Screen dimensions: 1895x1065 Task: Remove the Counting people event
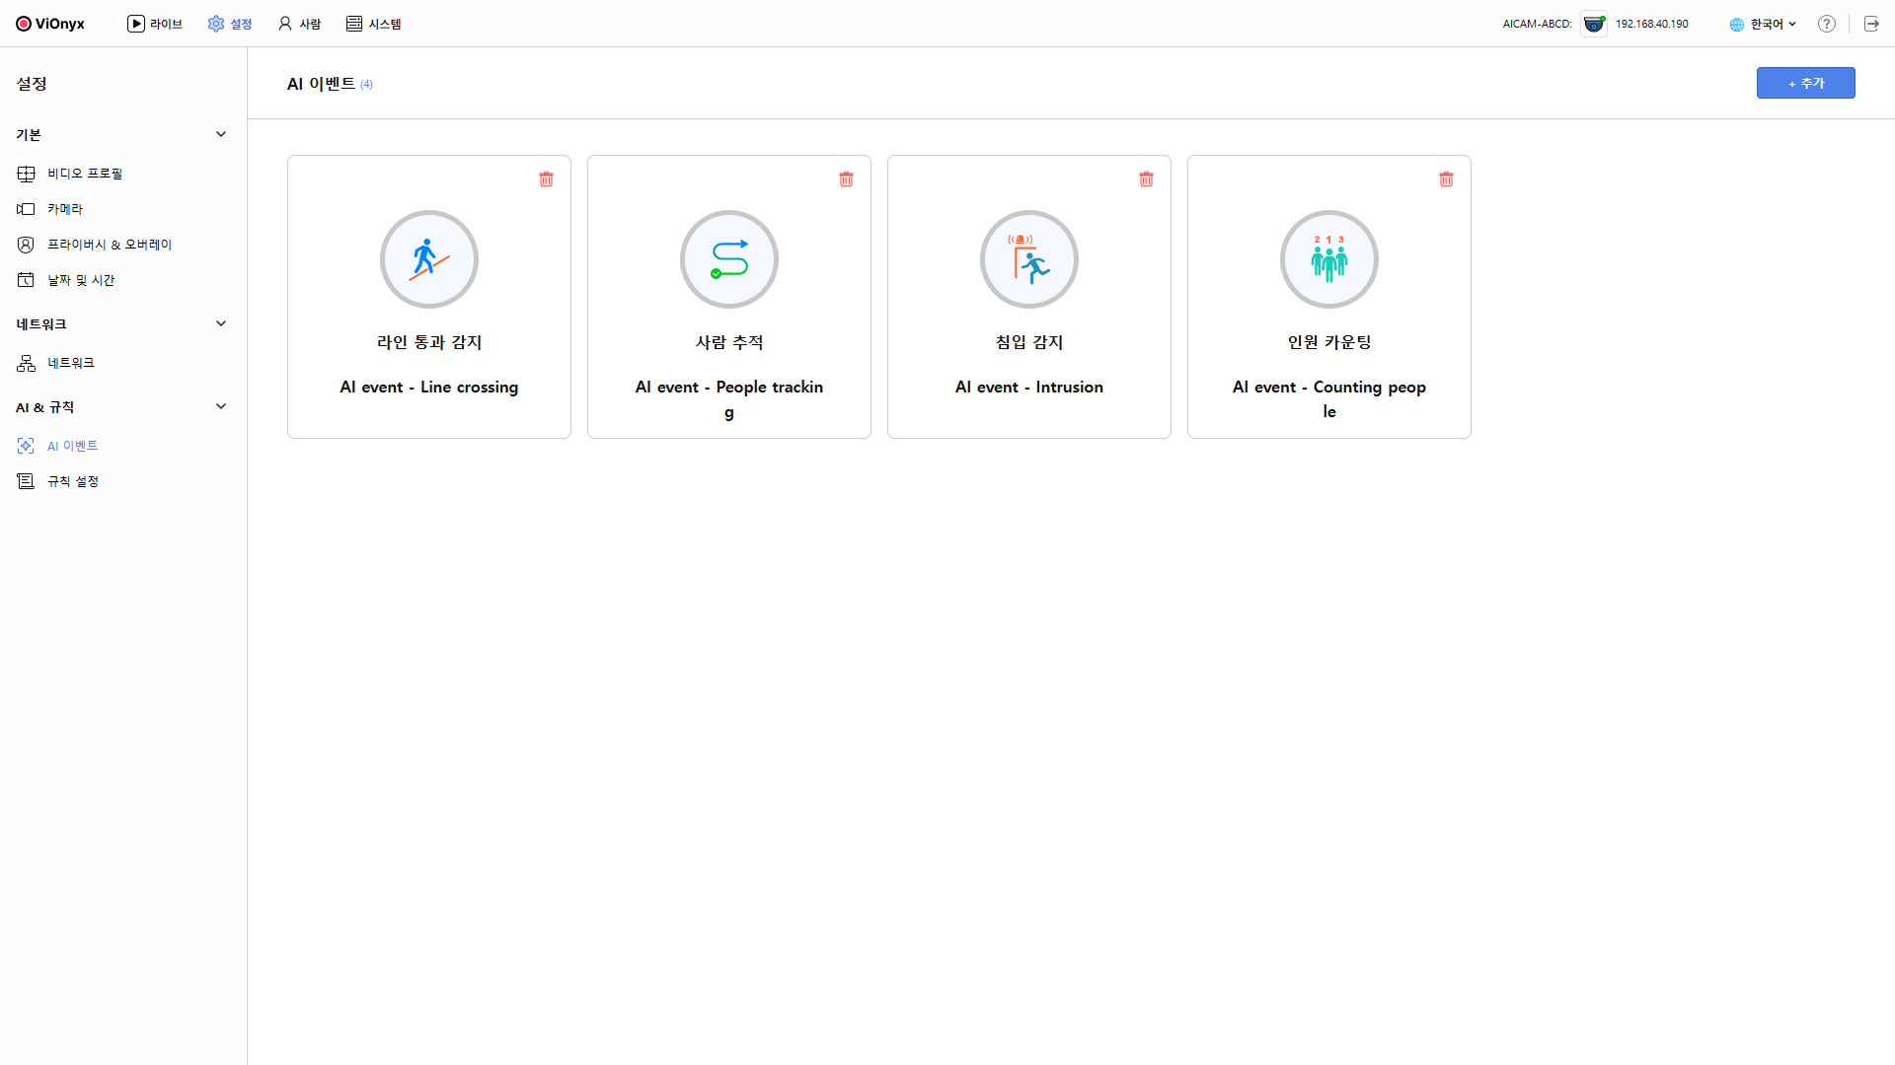(x=1446, y=178)
